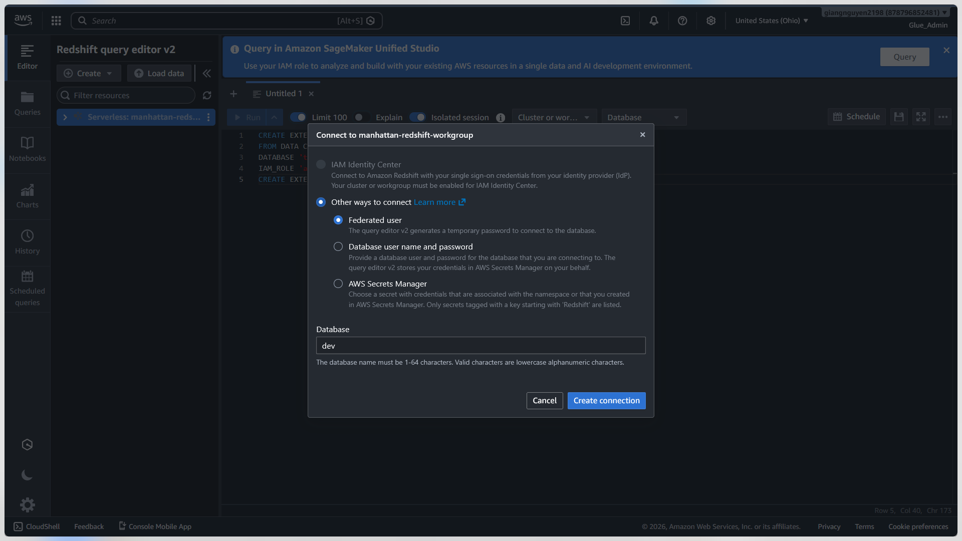This screenshot has height=541, width=962.
Task: Save the query with the disk icon
Action: point(899,117)
